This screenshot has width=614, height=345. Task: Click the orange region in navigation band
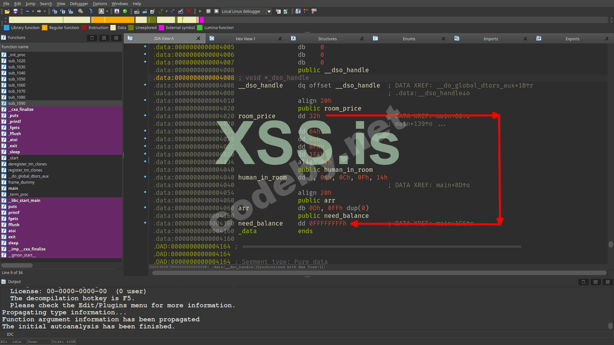tap(112, 20)
